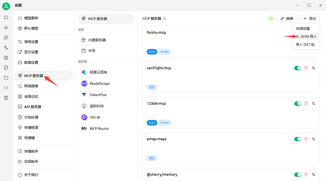Disable the 12306-mcp server switch

click(298, 104)
